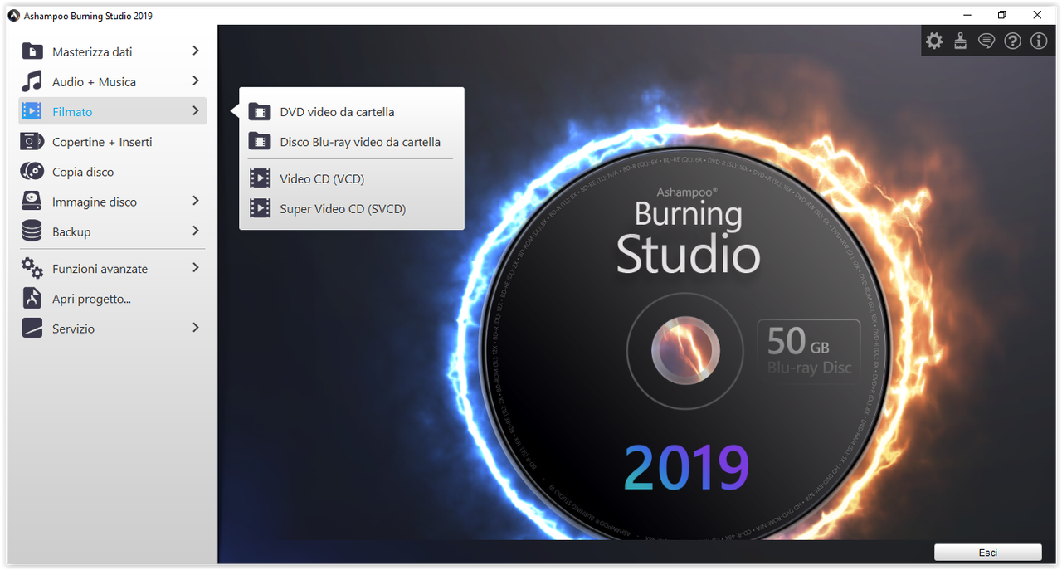The height and width of the screenshot is (570, 1062).
Task: Click the Video CD (VCD) film icon
Action: [261, 178]
